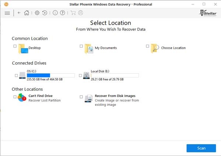
Task: Click the user account icon
Action: click(80, 13)
